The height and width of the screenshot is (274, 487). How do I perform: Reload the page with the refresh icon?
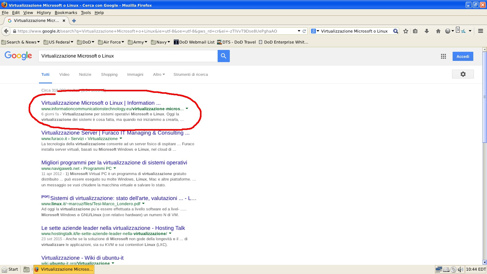point(304,31)
